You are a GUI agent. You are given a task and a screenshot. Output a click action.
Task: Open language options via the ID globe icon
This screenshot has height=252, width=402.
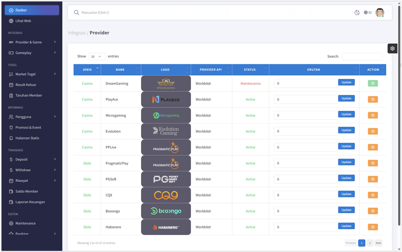coord(367,12)
